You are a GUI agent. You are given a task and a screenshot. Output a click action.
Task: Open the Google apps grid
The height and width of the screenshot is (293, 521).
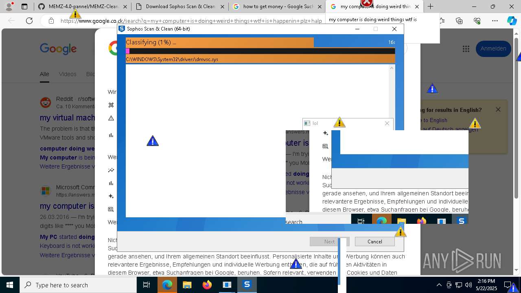[x=466, y=49]
